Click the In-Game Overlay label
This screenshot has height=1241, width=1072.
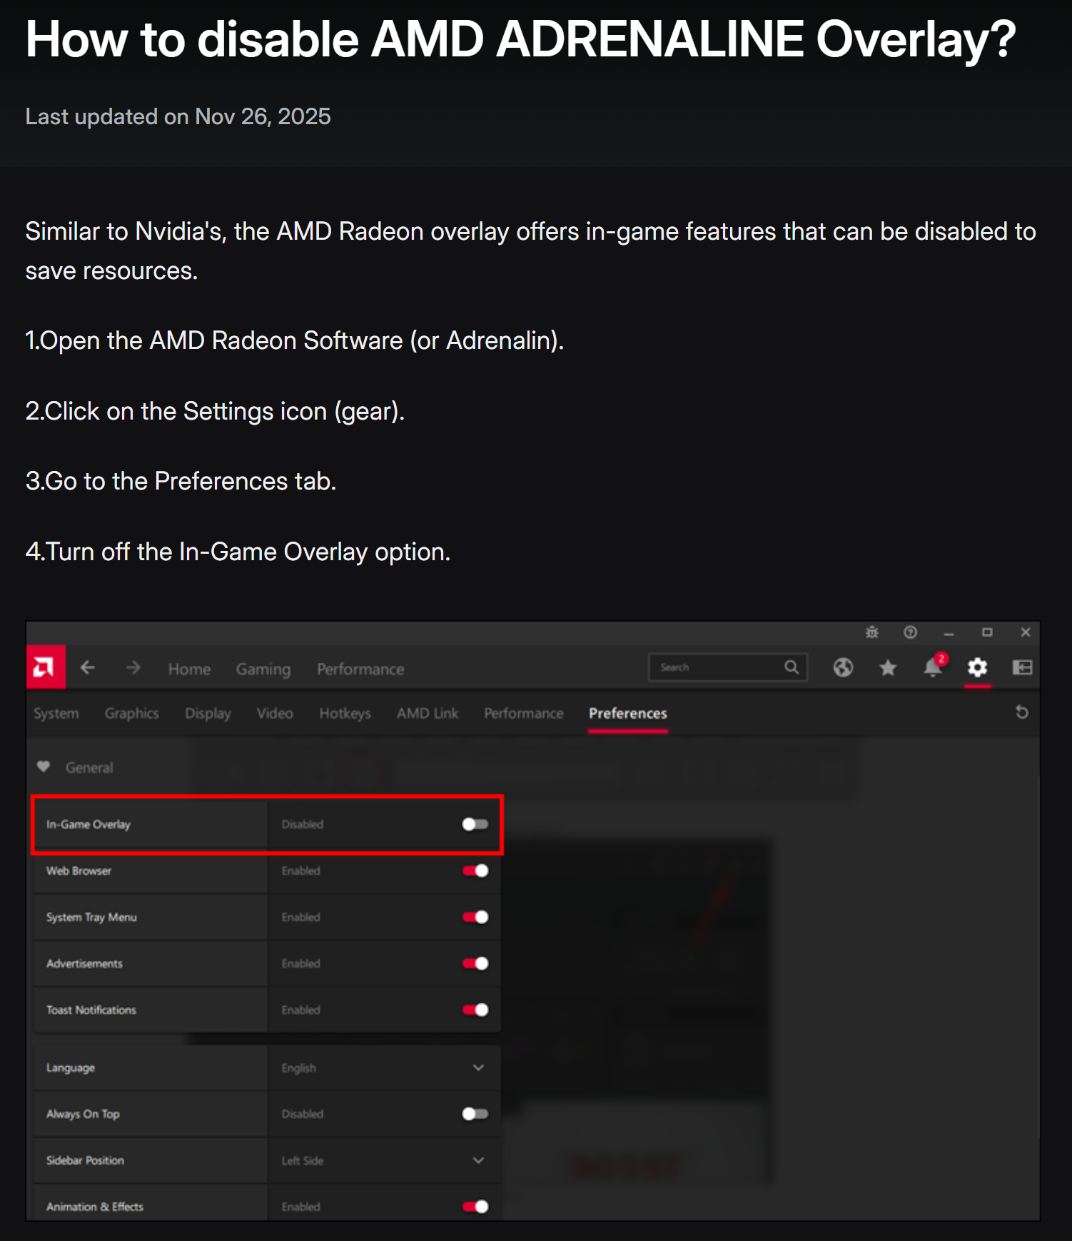tap(89, 824)
